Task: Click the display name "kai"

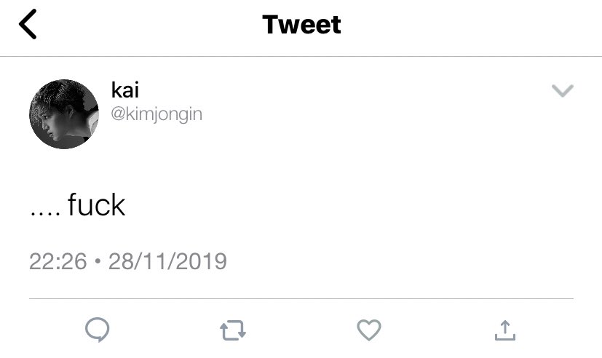Action: 124,89
